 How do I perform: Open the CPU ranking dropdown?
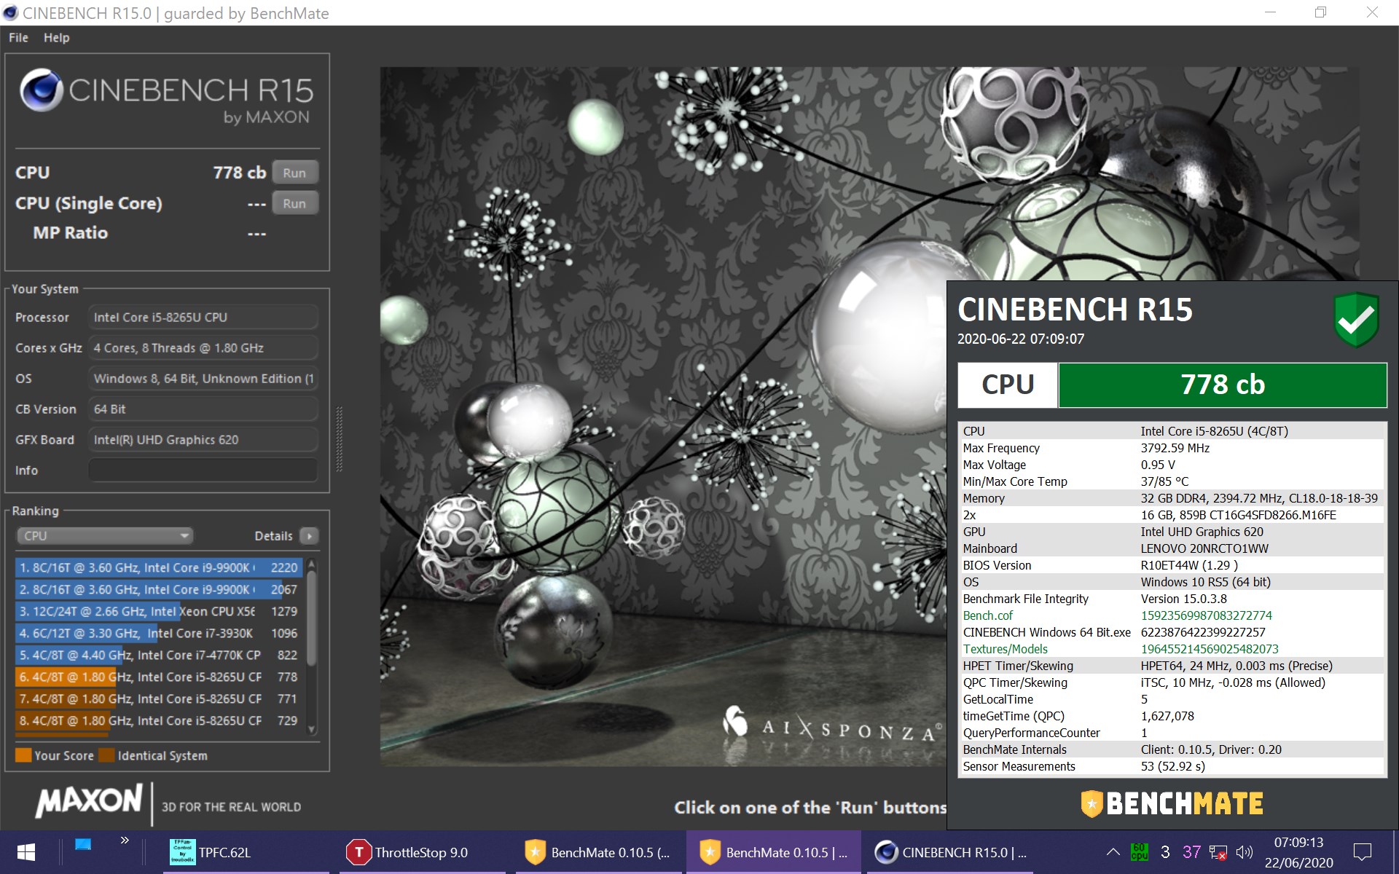point(104,536)
